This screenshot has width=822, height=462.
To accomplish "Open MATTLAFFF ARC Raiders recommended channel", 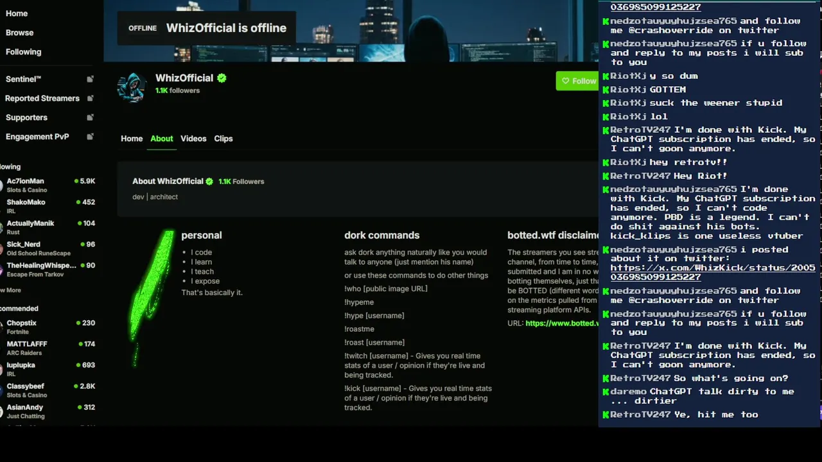I will (x=49, y=348).
